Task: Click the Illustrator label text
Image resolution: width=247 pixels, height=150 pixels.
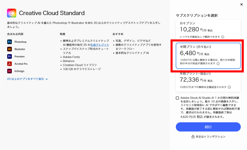Action: [20, 49]
